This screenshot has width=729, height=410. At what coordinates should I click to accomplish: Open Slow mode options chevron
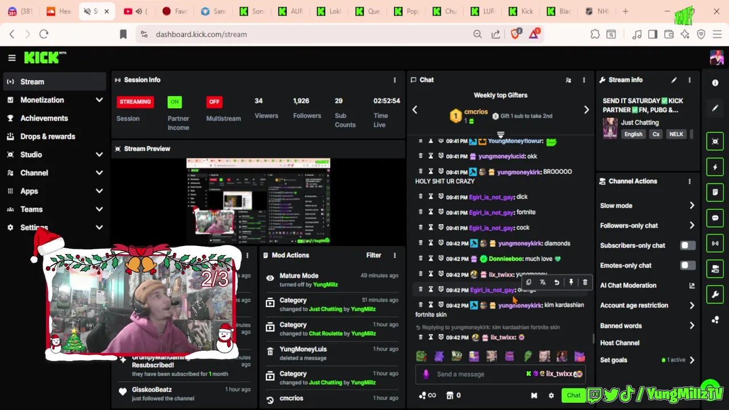click(x=692, y=206)
